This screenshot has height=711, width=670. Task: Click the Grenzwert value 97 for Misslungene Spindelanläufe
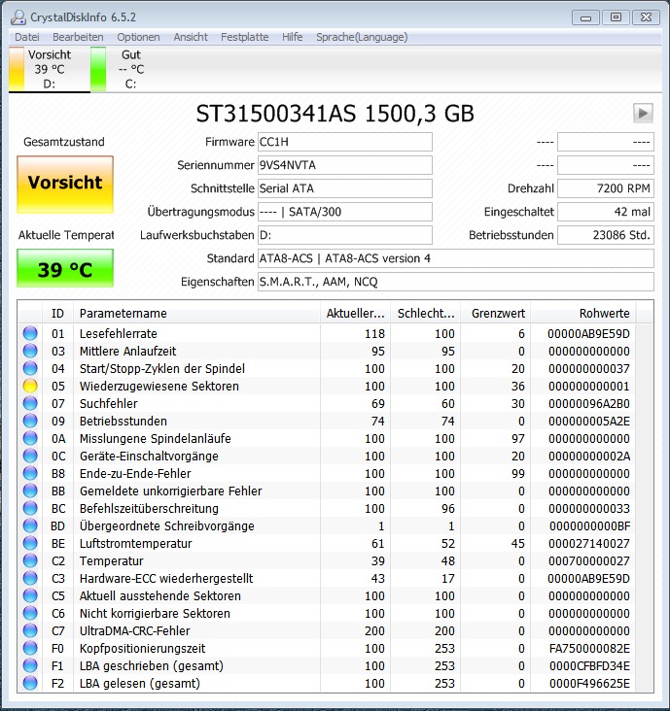tap(518, 439)
